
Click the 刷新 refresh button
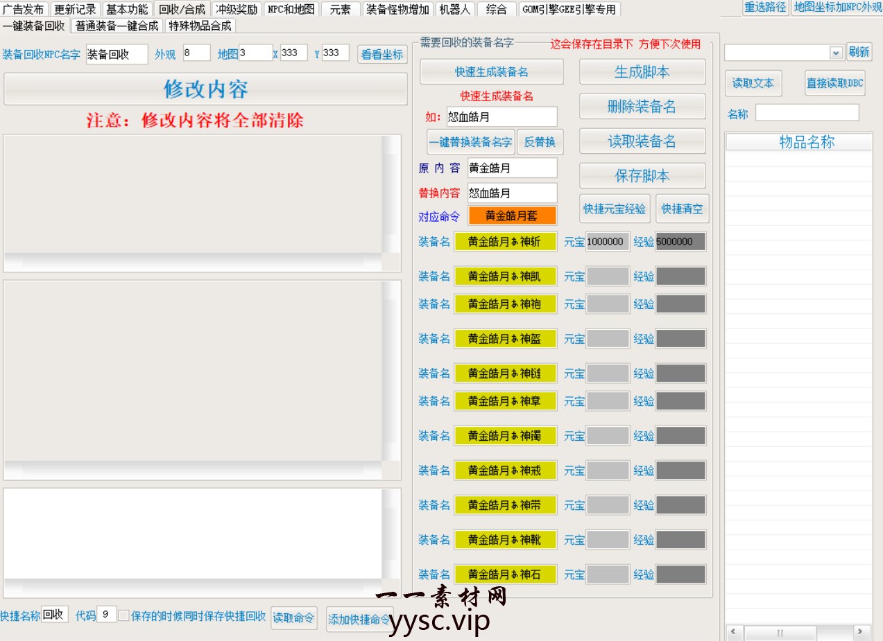[x=859, y=52]
